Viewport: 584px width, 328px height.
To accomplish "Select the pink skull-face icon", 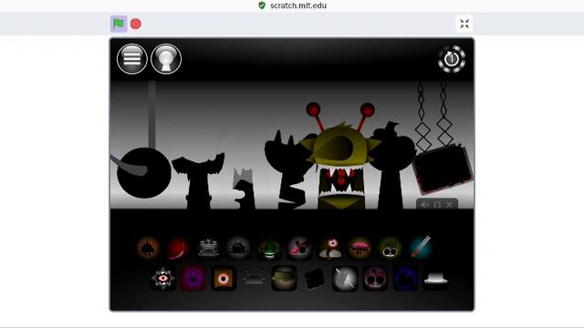I will tap(375, 278).
